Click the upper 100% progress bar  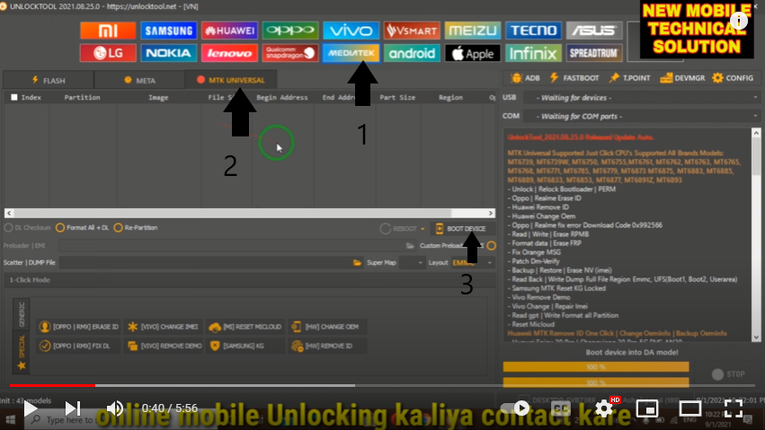coord(596,366)
